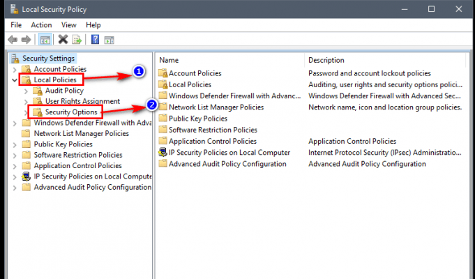
Task: Maximize the Local Security Policy window
Action: [x=431, y=9]
